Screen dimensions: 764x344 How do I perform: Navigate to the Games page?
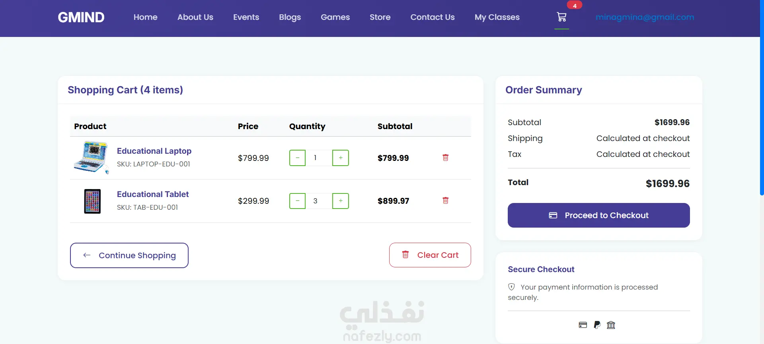tap(335, 17)
